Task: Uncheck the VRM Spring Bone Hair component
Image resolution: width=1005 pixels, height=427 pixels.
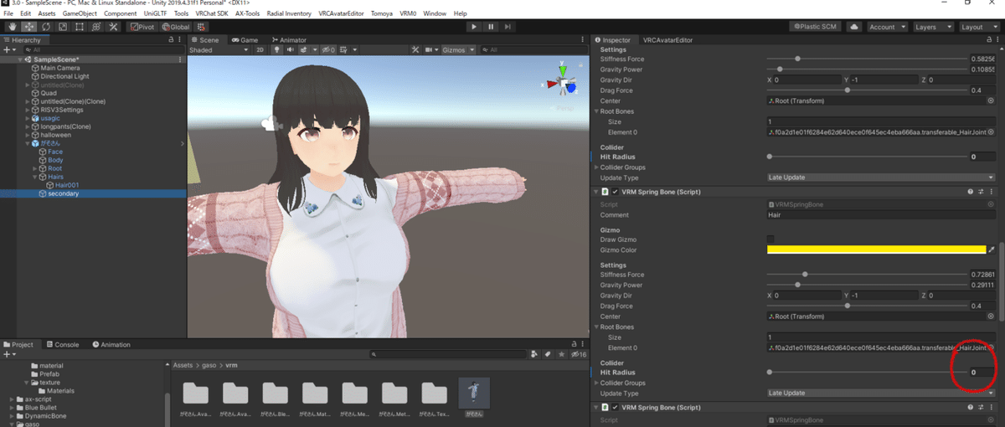Action: [616, 192]
